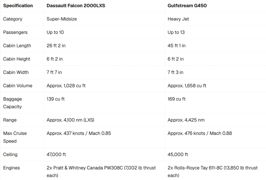Click the 47,000 ft ceiling value
This screenshot has width=266, height=180.
pyautogui.click(x=56, y=154)
